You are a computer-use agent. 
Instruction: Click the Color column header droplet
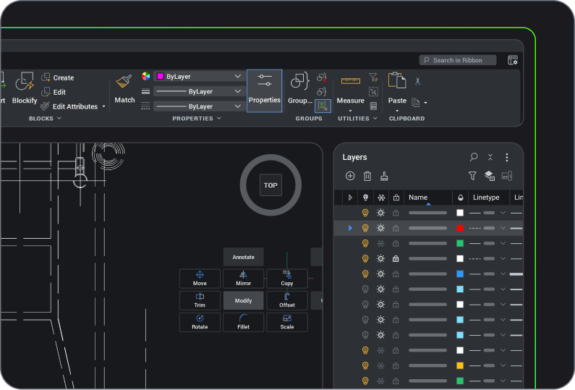coord(461,198)
